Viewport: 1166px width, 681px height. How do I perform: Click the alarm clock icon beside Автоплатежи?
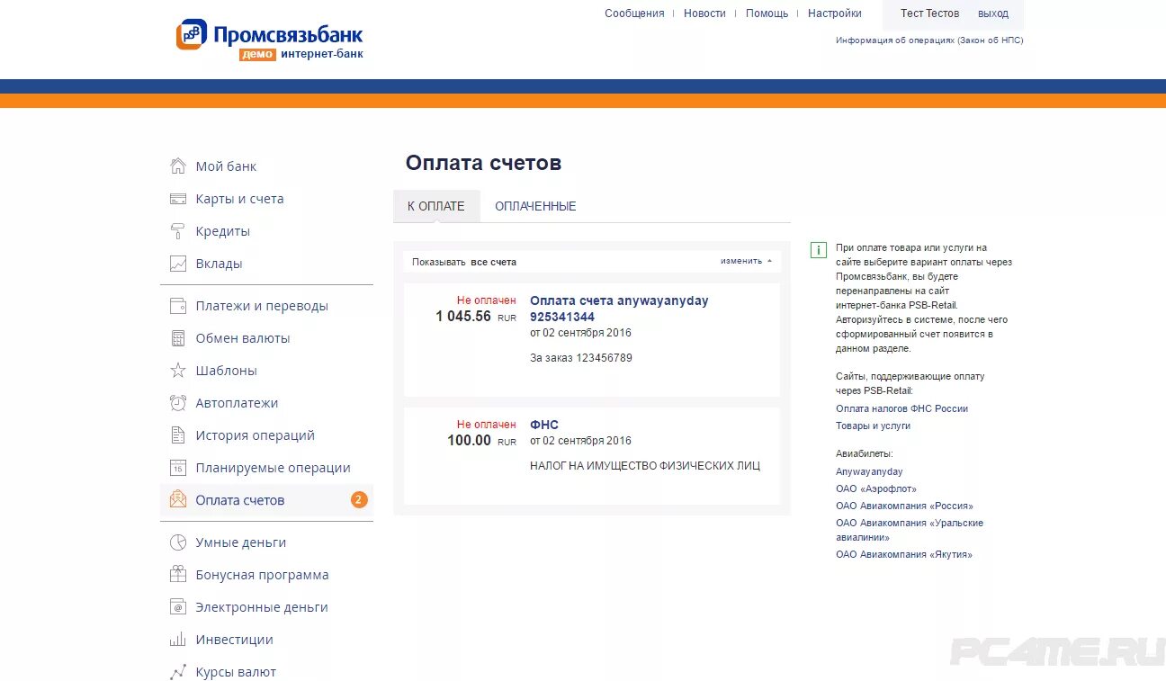[x=178, y=403]
